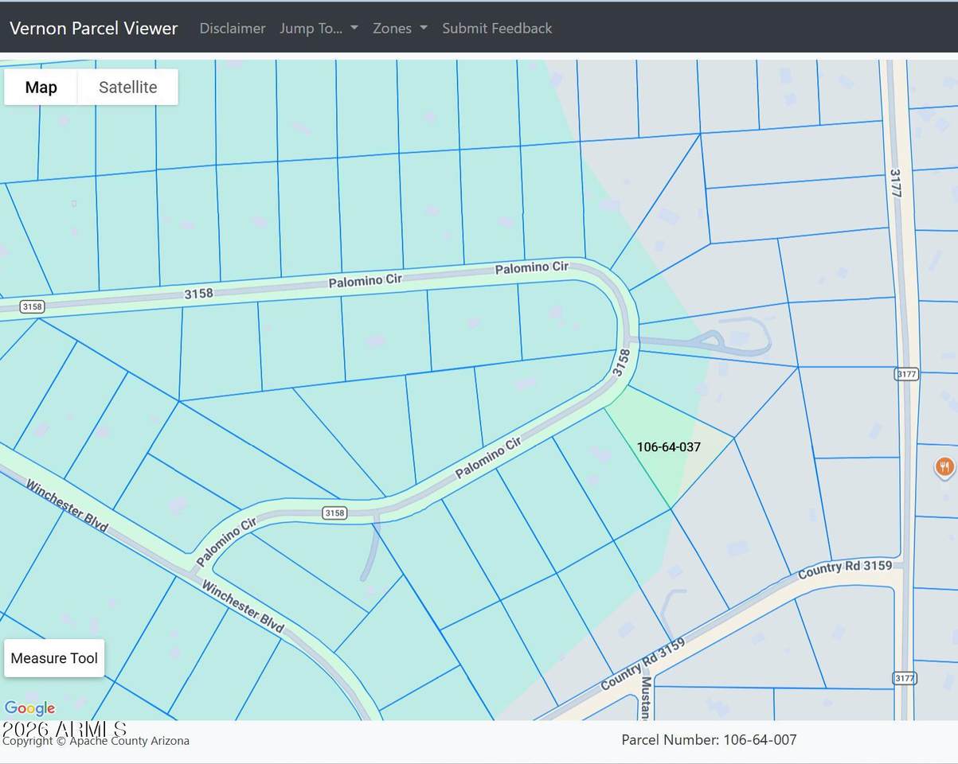Expand the Jump To... dropdown

tap(319, 28)
